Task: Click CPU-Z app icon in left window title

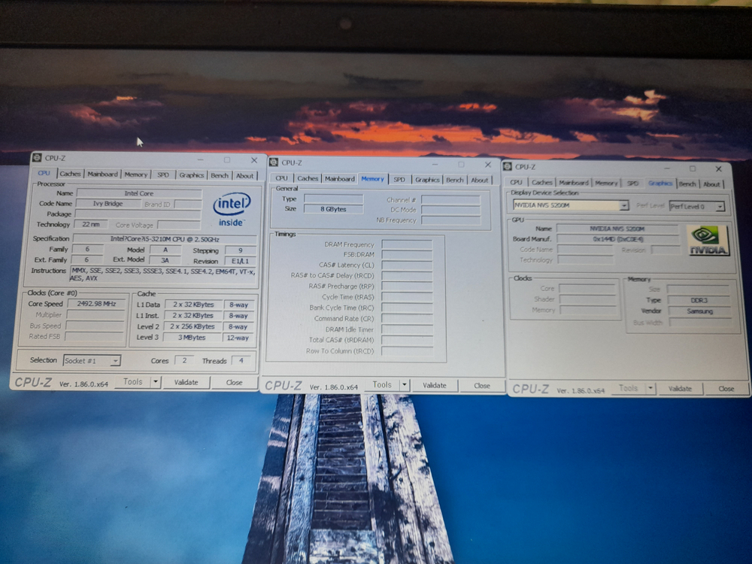Action: pyautogui.click(x=37, y=158)
